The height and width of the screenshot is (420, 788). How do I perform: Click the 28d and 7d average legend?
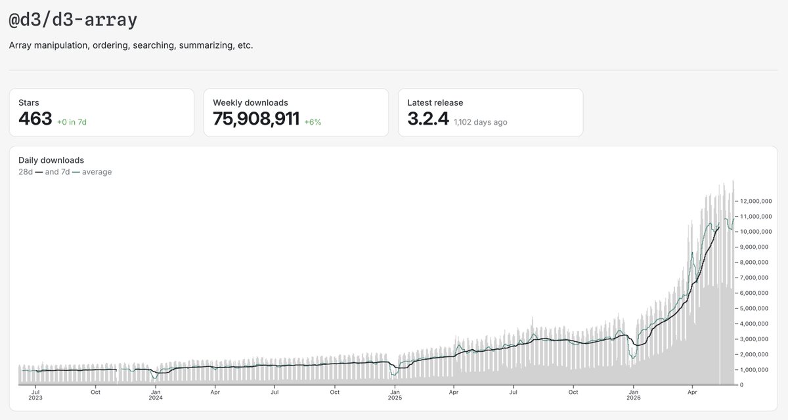coord(65,172)
